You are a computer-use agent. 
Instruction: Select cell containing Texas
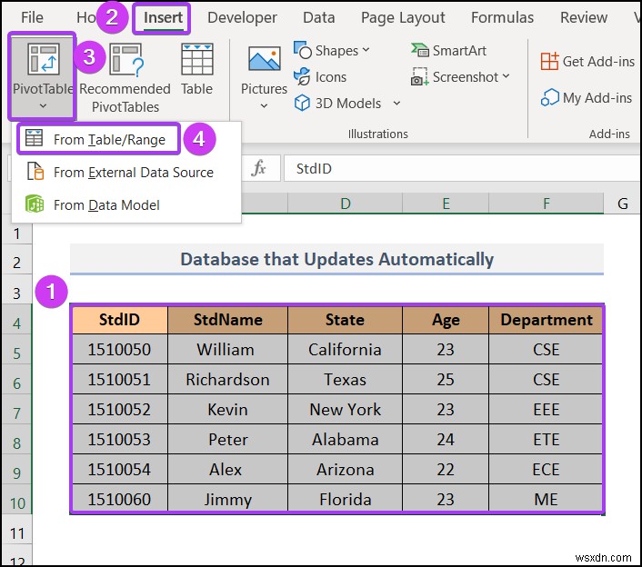tap(346, 379)
